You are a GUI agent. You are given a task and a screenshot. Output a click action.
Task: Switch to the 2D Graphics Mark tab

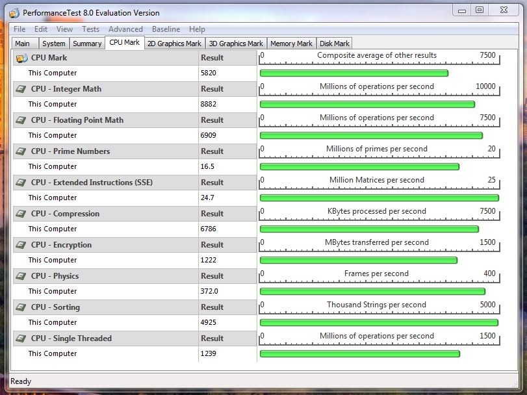[174, 44]
